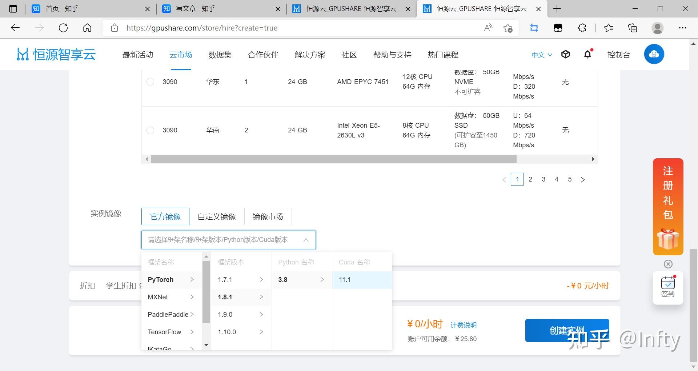Choose framework version 1.7.1
698x371 pixels.
point(241,280)
